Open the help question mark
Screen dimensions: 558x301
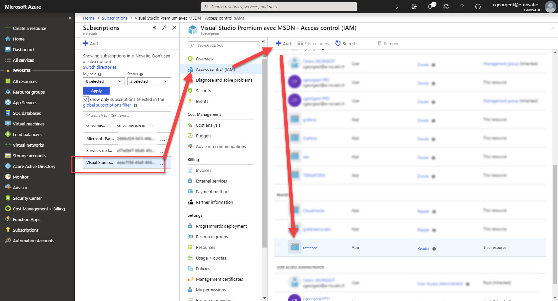click(x=462, y=7)
